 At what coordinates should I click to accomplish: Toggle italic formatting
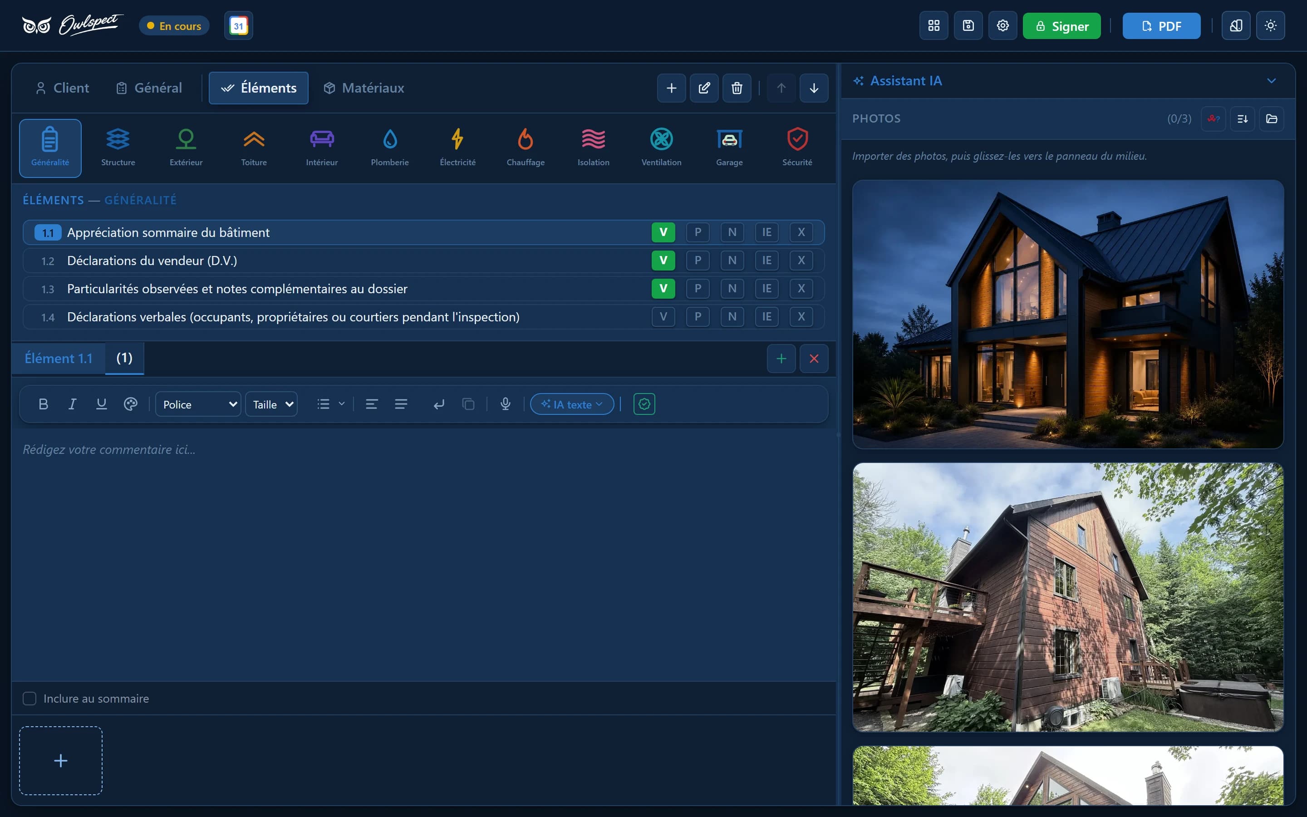pyautogui.click(x=72, y=404)
